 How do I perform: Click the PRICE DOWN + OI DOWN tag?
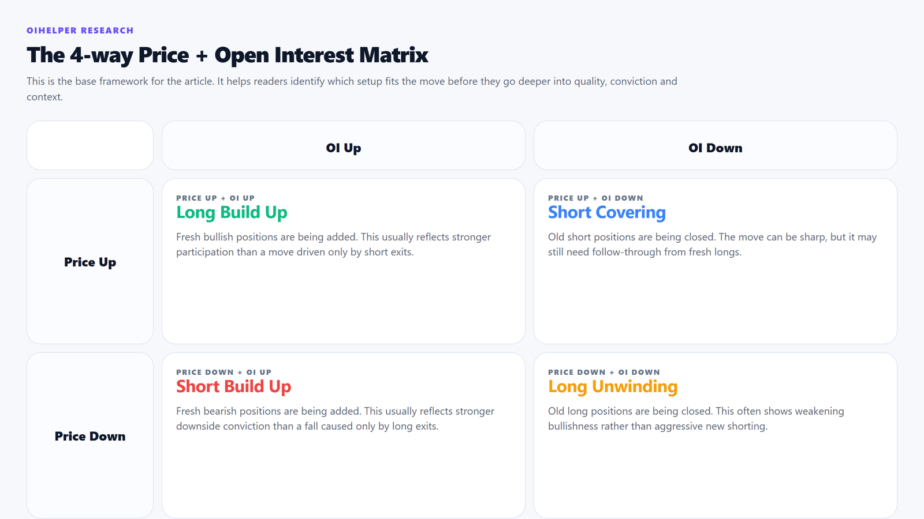click(603, 372)
